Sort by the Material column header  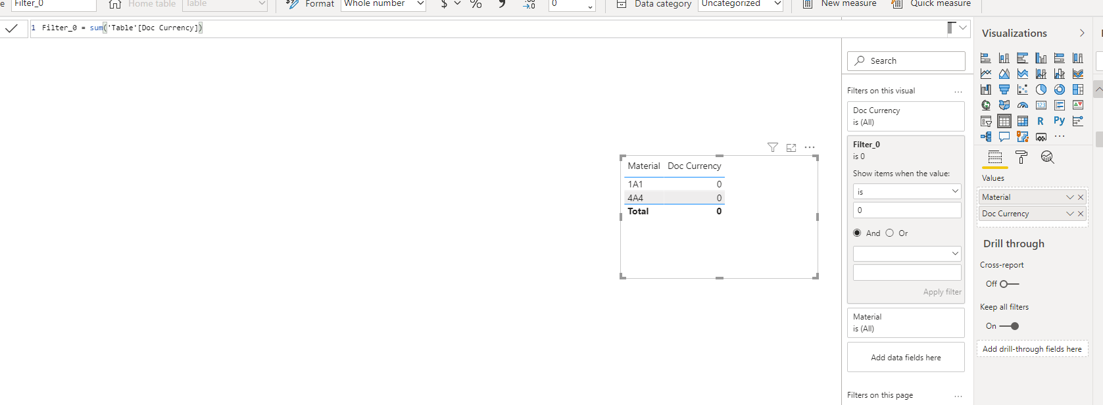click(x=643, y=166)
